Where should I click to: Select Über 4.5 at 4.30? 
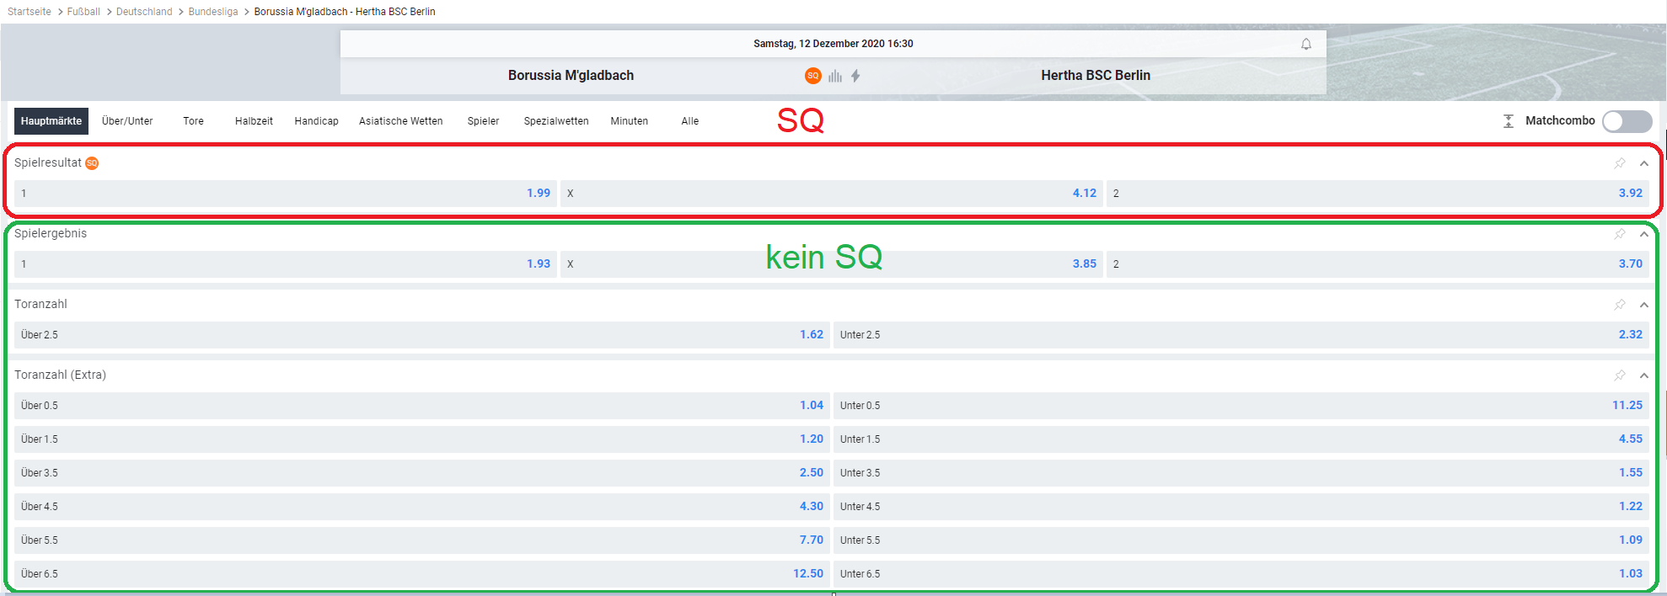(x=422, y=507)
